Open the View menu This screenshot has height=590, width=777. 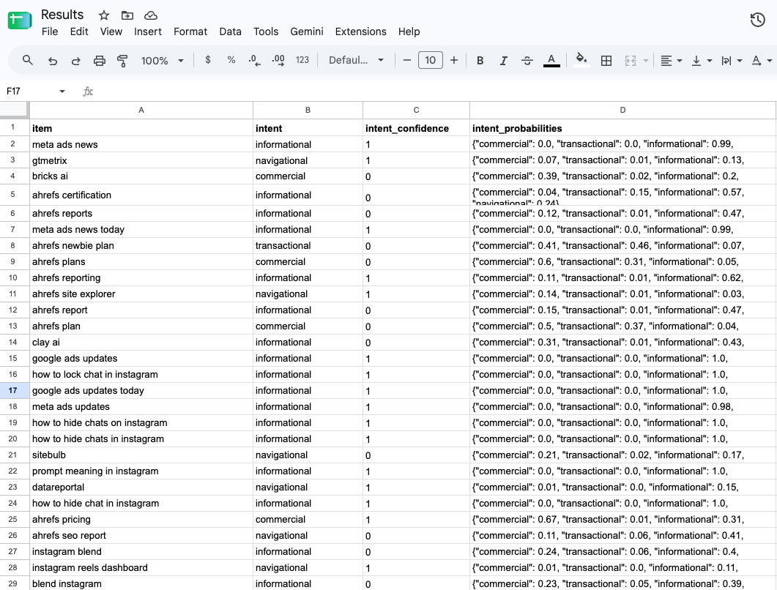click(x=111, y=31)
